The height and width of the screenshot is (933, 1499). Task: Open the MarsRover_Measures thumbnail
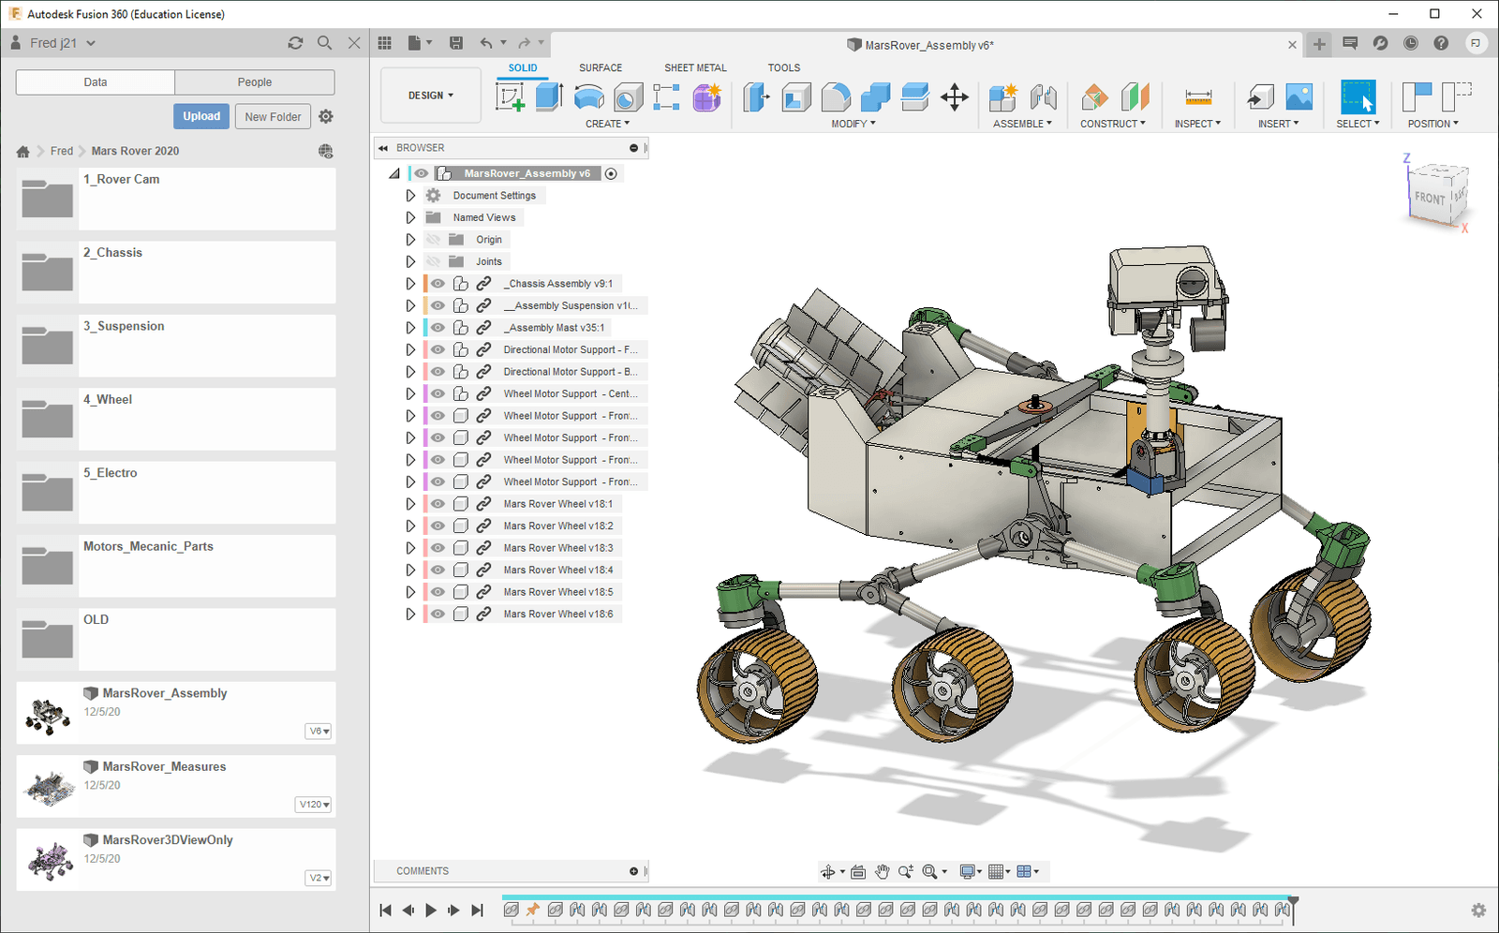50,788
